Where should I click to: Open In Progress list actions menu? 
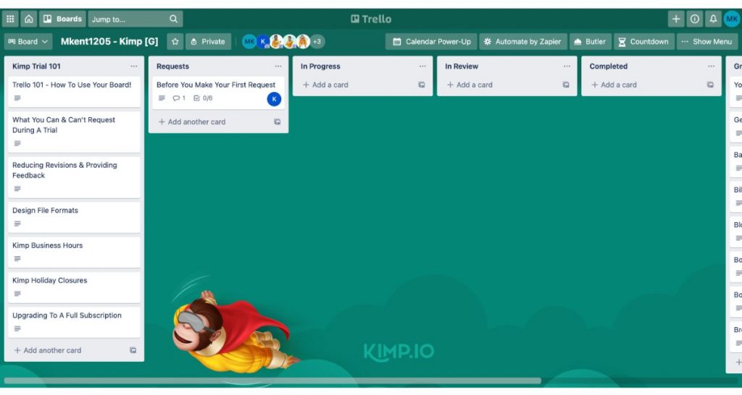click(x=422, y=66)
